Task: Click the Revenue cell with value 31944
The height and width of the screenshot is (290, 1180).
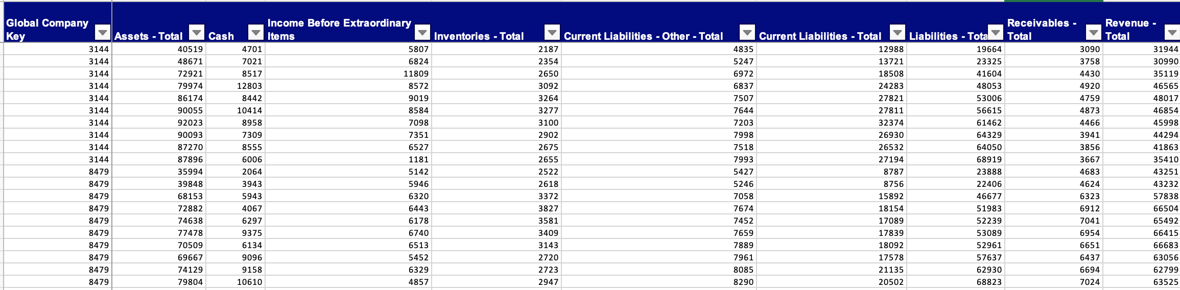Action: pos(1142,49)
